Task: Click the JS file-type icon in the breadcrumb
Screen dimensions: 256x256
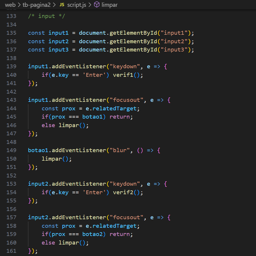Action: (62, 5)
